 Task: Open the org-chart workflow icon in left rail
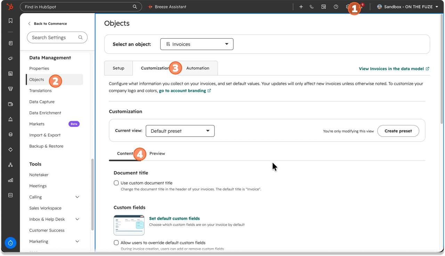click(x=10, y=165)
